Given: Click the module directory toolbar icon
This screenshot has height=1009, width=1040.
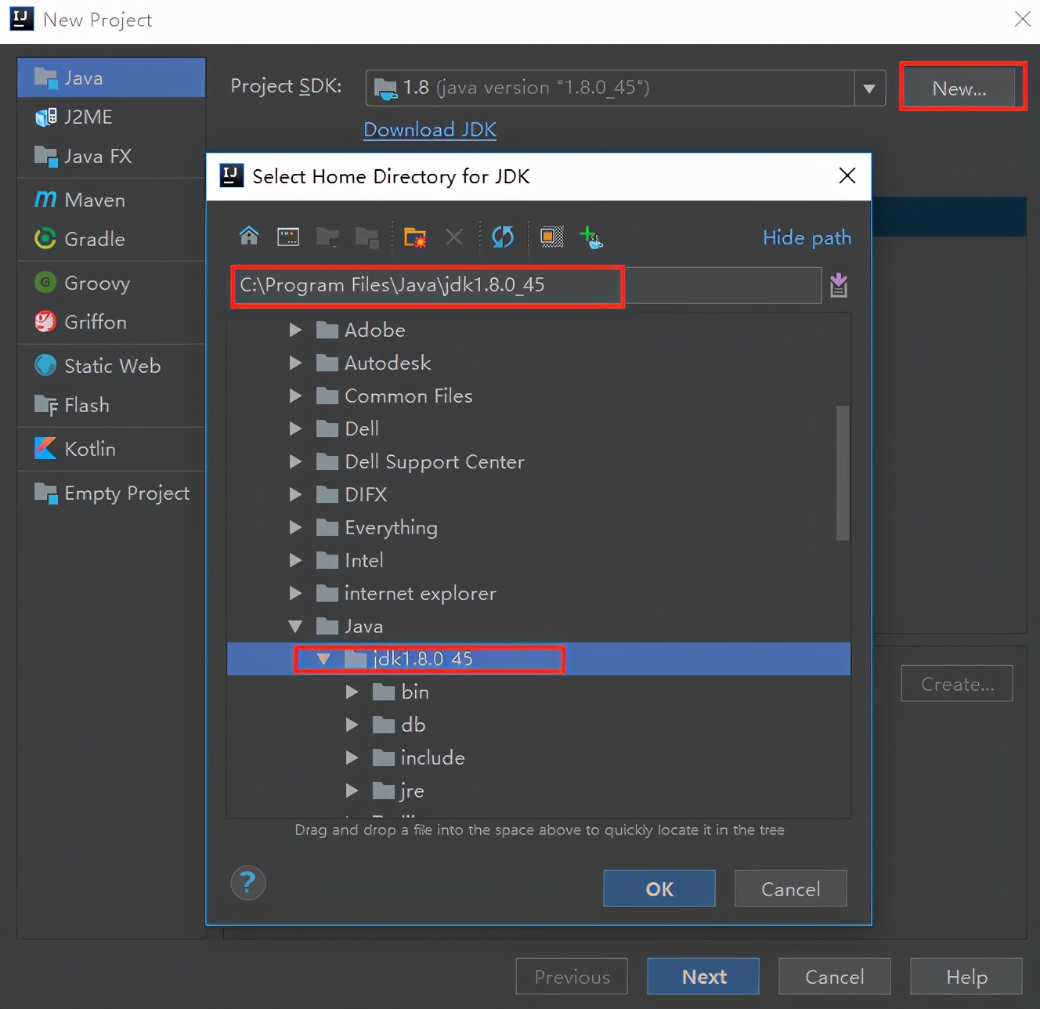Looking at the screenshot, I should click(367, 237).
